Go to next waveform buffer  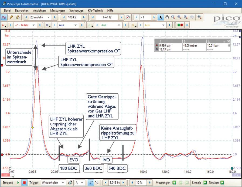(x=121, y=17)
